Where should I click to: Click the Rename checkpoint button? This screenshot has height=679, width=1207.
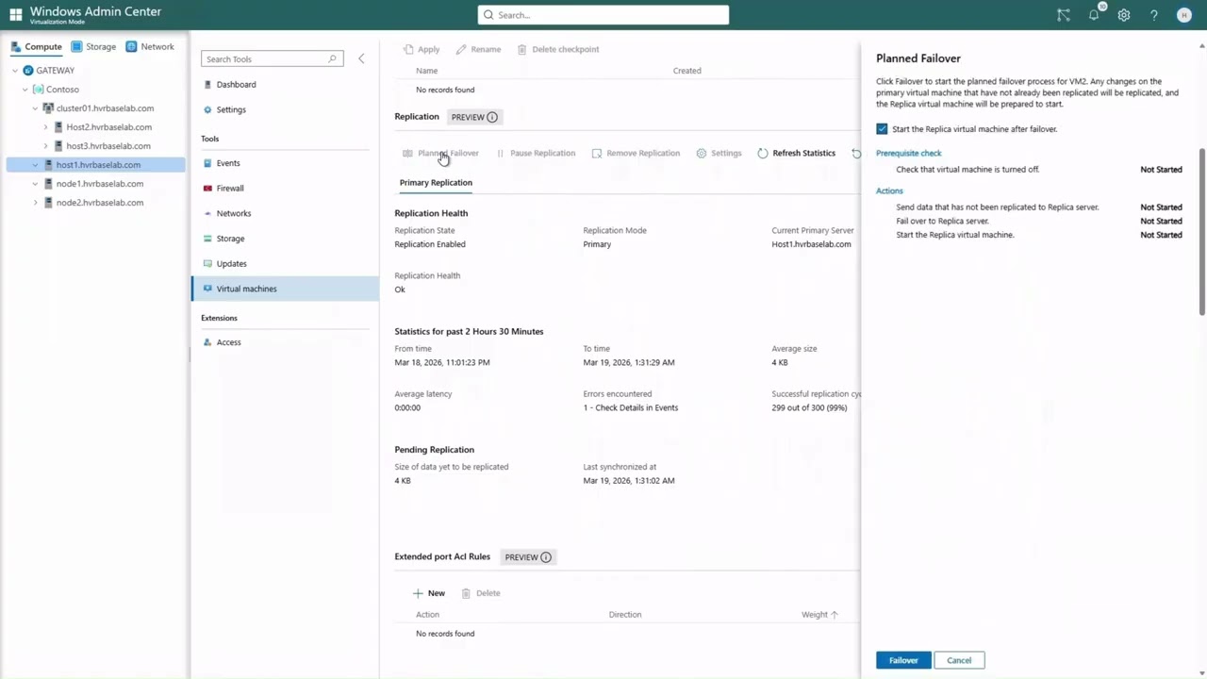tap(478, 49)
